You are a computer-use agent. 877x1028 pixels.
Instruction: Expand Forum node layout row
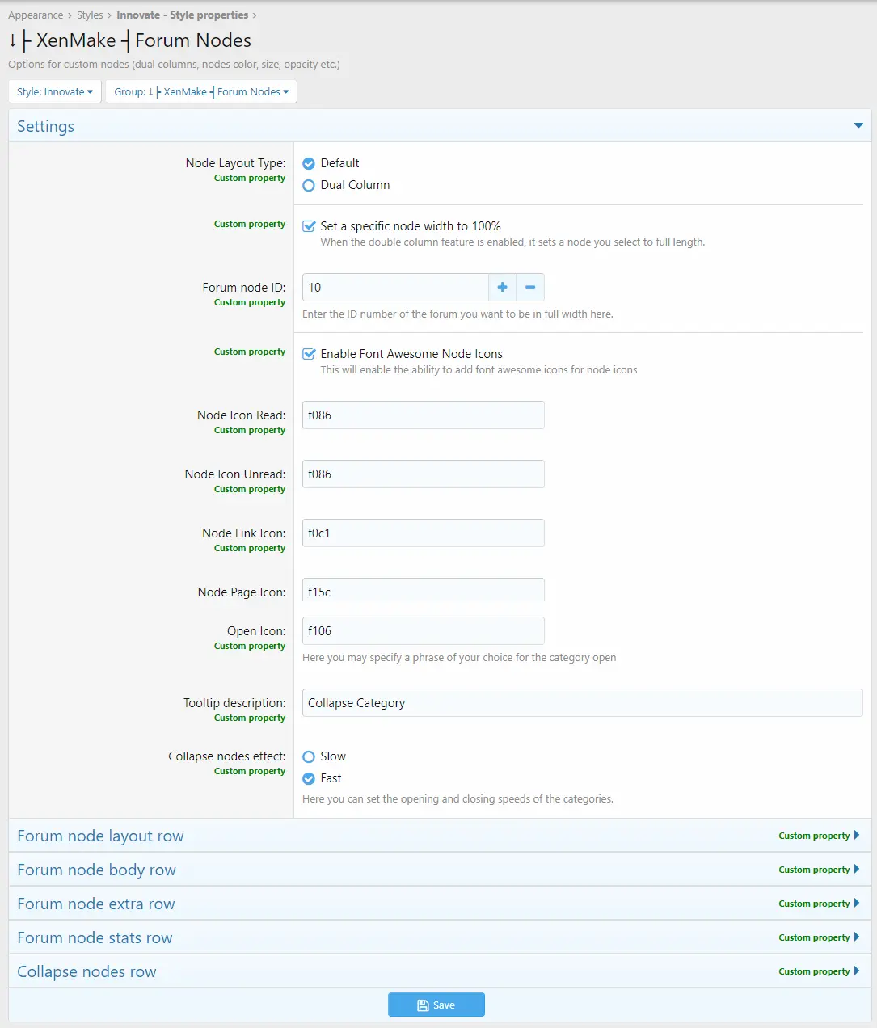440,836
